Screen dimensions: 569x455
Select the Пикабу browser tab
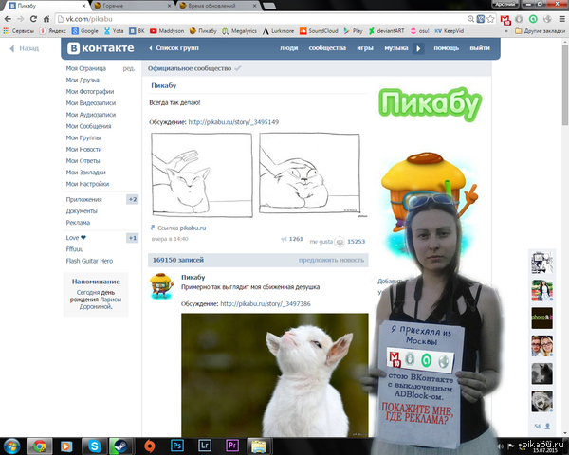(x=46, y=6)
